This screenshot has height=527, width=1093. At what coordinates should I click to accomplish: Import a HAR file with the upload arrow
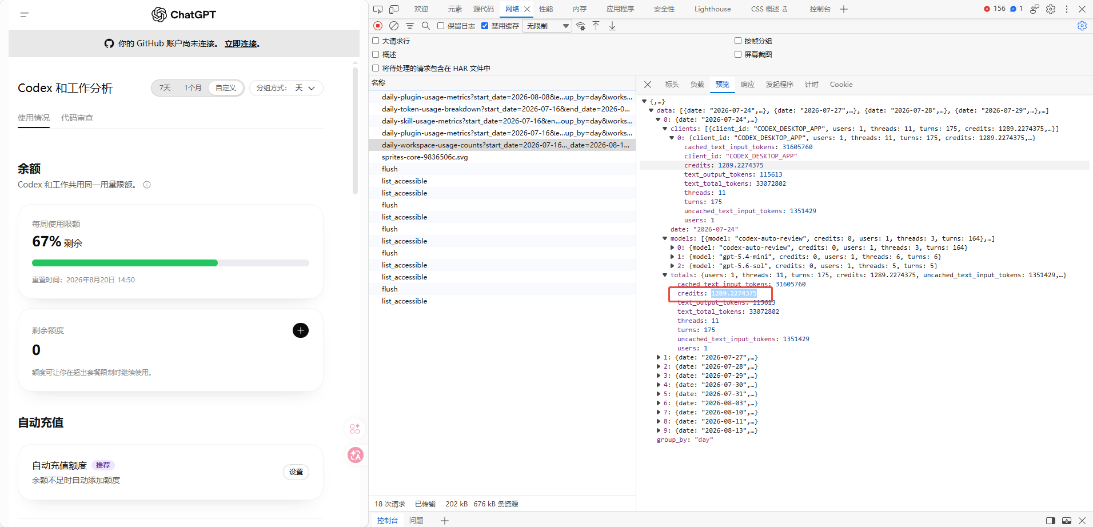click(x=596, y=26)
